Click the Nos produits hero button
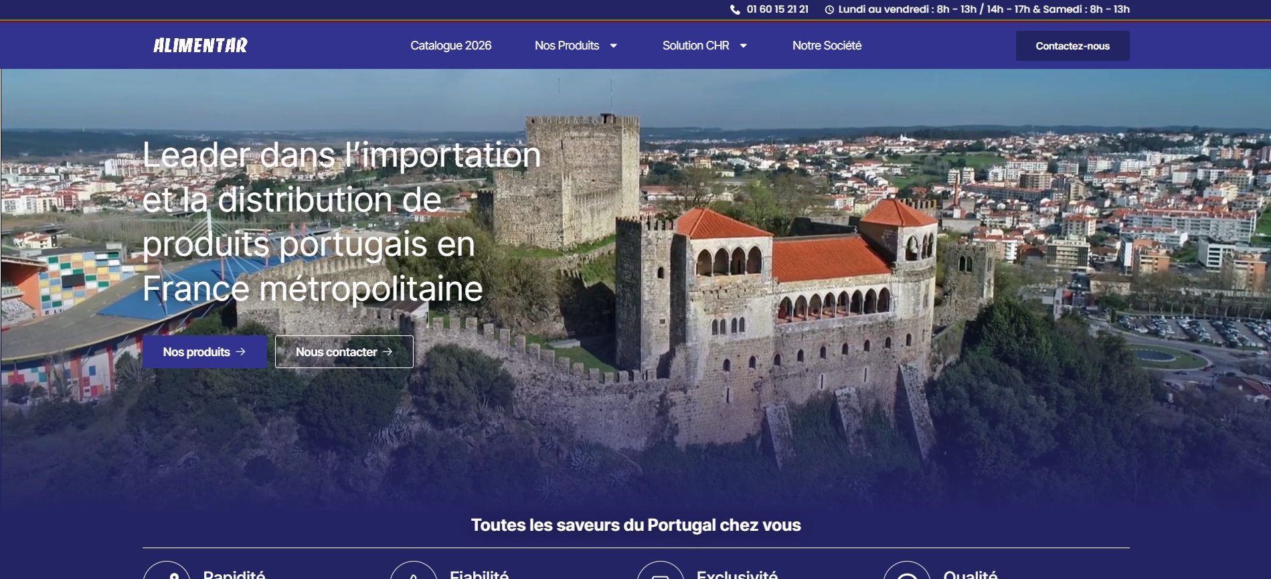Image resolution: width=1271 pixels, height=579 pixels. (x=205, y=351)
